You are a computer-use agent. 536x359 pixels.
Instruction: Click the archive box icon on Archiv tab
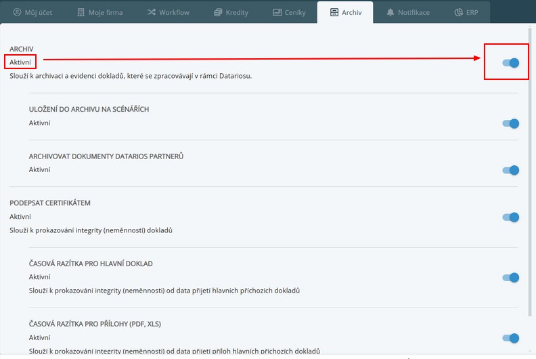tap(334, 12)
